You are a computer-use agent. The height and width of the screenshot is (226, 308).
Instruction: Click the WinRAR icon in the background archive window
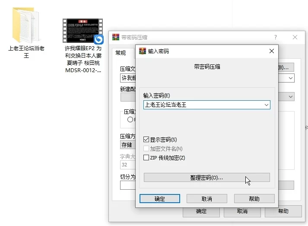click(x=115, y=37)
